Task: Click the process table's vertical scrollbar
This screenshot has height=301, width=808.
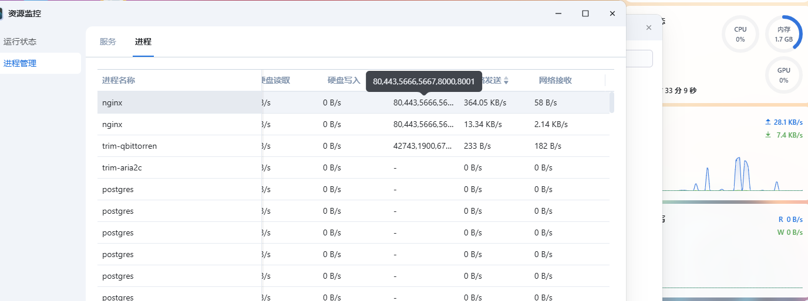Action: point(612,102)
